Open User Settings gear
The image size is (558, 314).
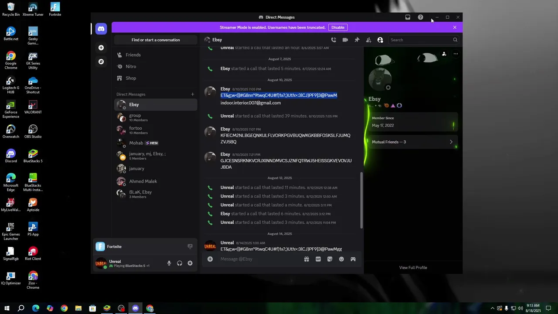[190, 263]
